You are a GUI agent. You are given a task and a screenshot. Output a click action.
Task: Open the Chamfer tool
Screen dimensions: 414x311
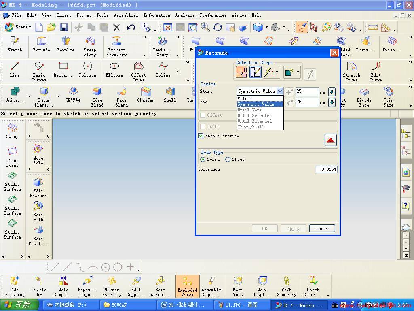coord(146,95)
